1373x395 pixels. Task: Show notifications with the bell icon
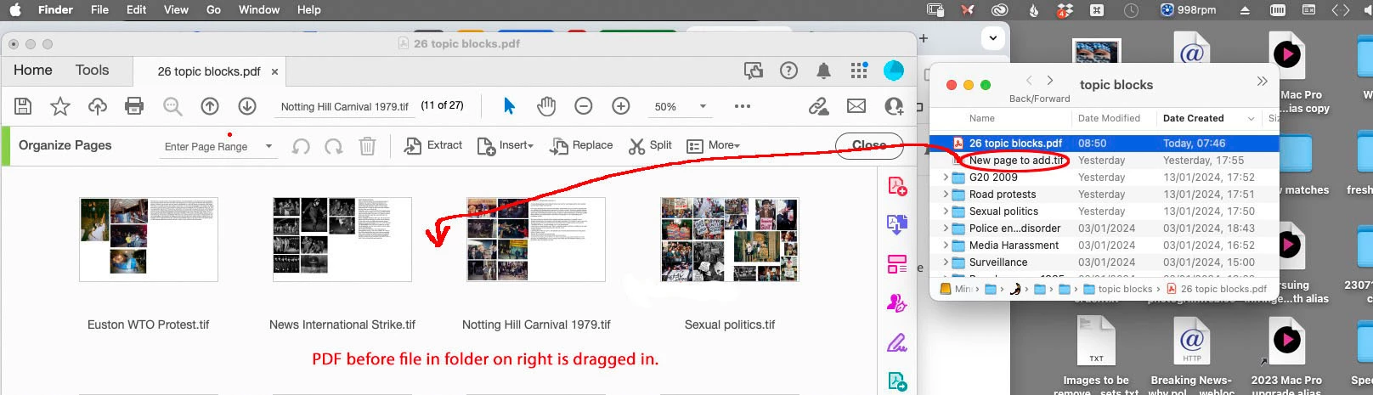pyautogui.click(x=824, y=71)
